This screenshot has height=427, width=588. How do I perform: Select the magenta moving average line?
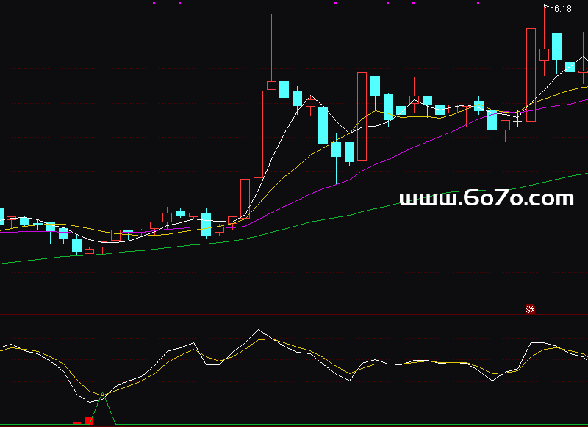pyautogui.click(x=412, y=147)
